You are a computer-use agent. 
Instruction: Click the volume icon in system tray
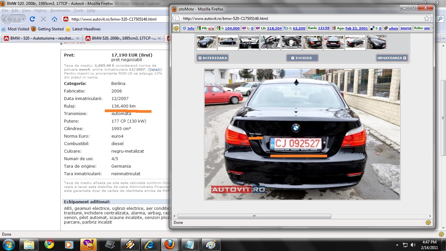pos(413,244)
